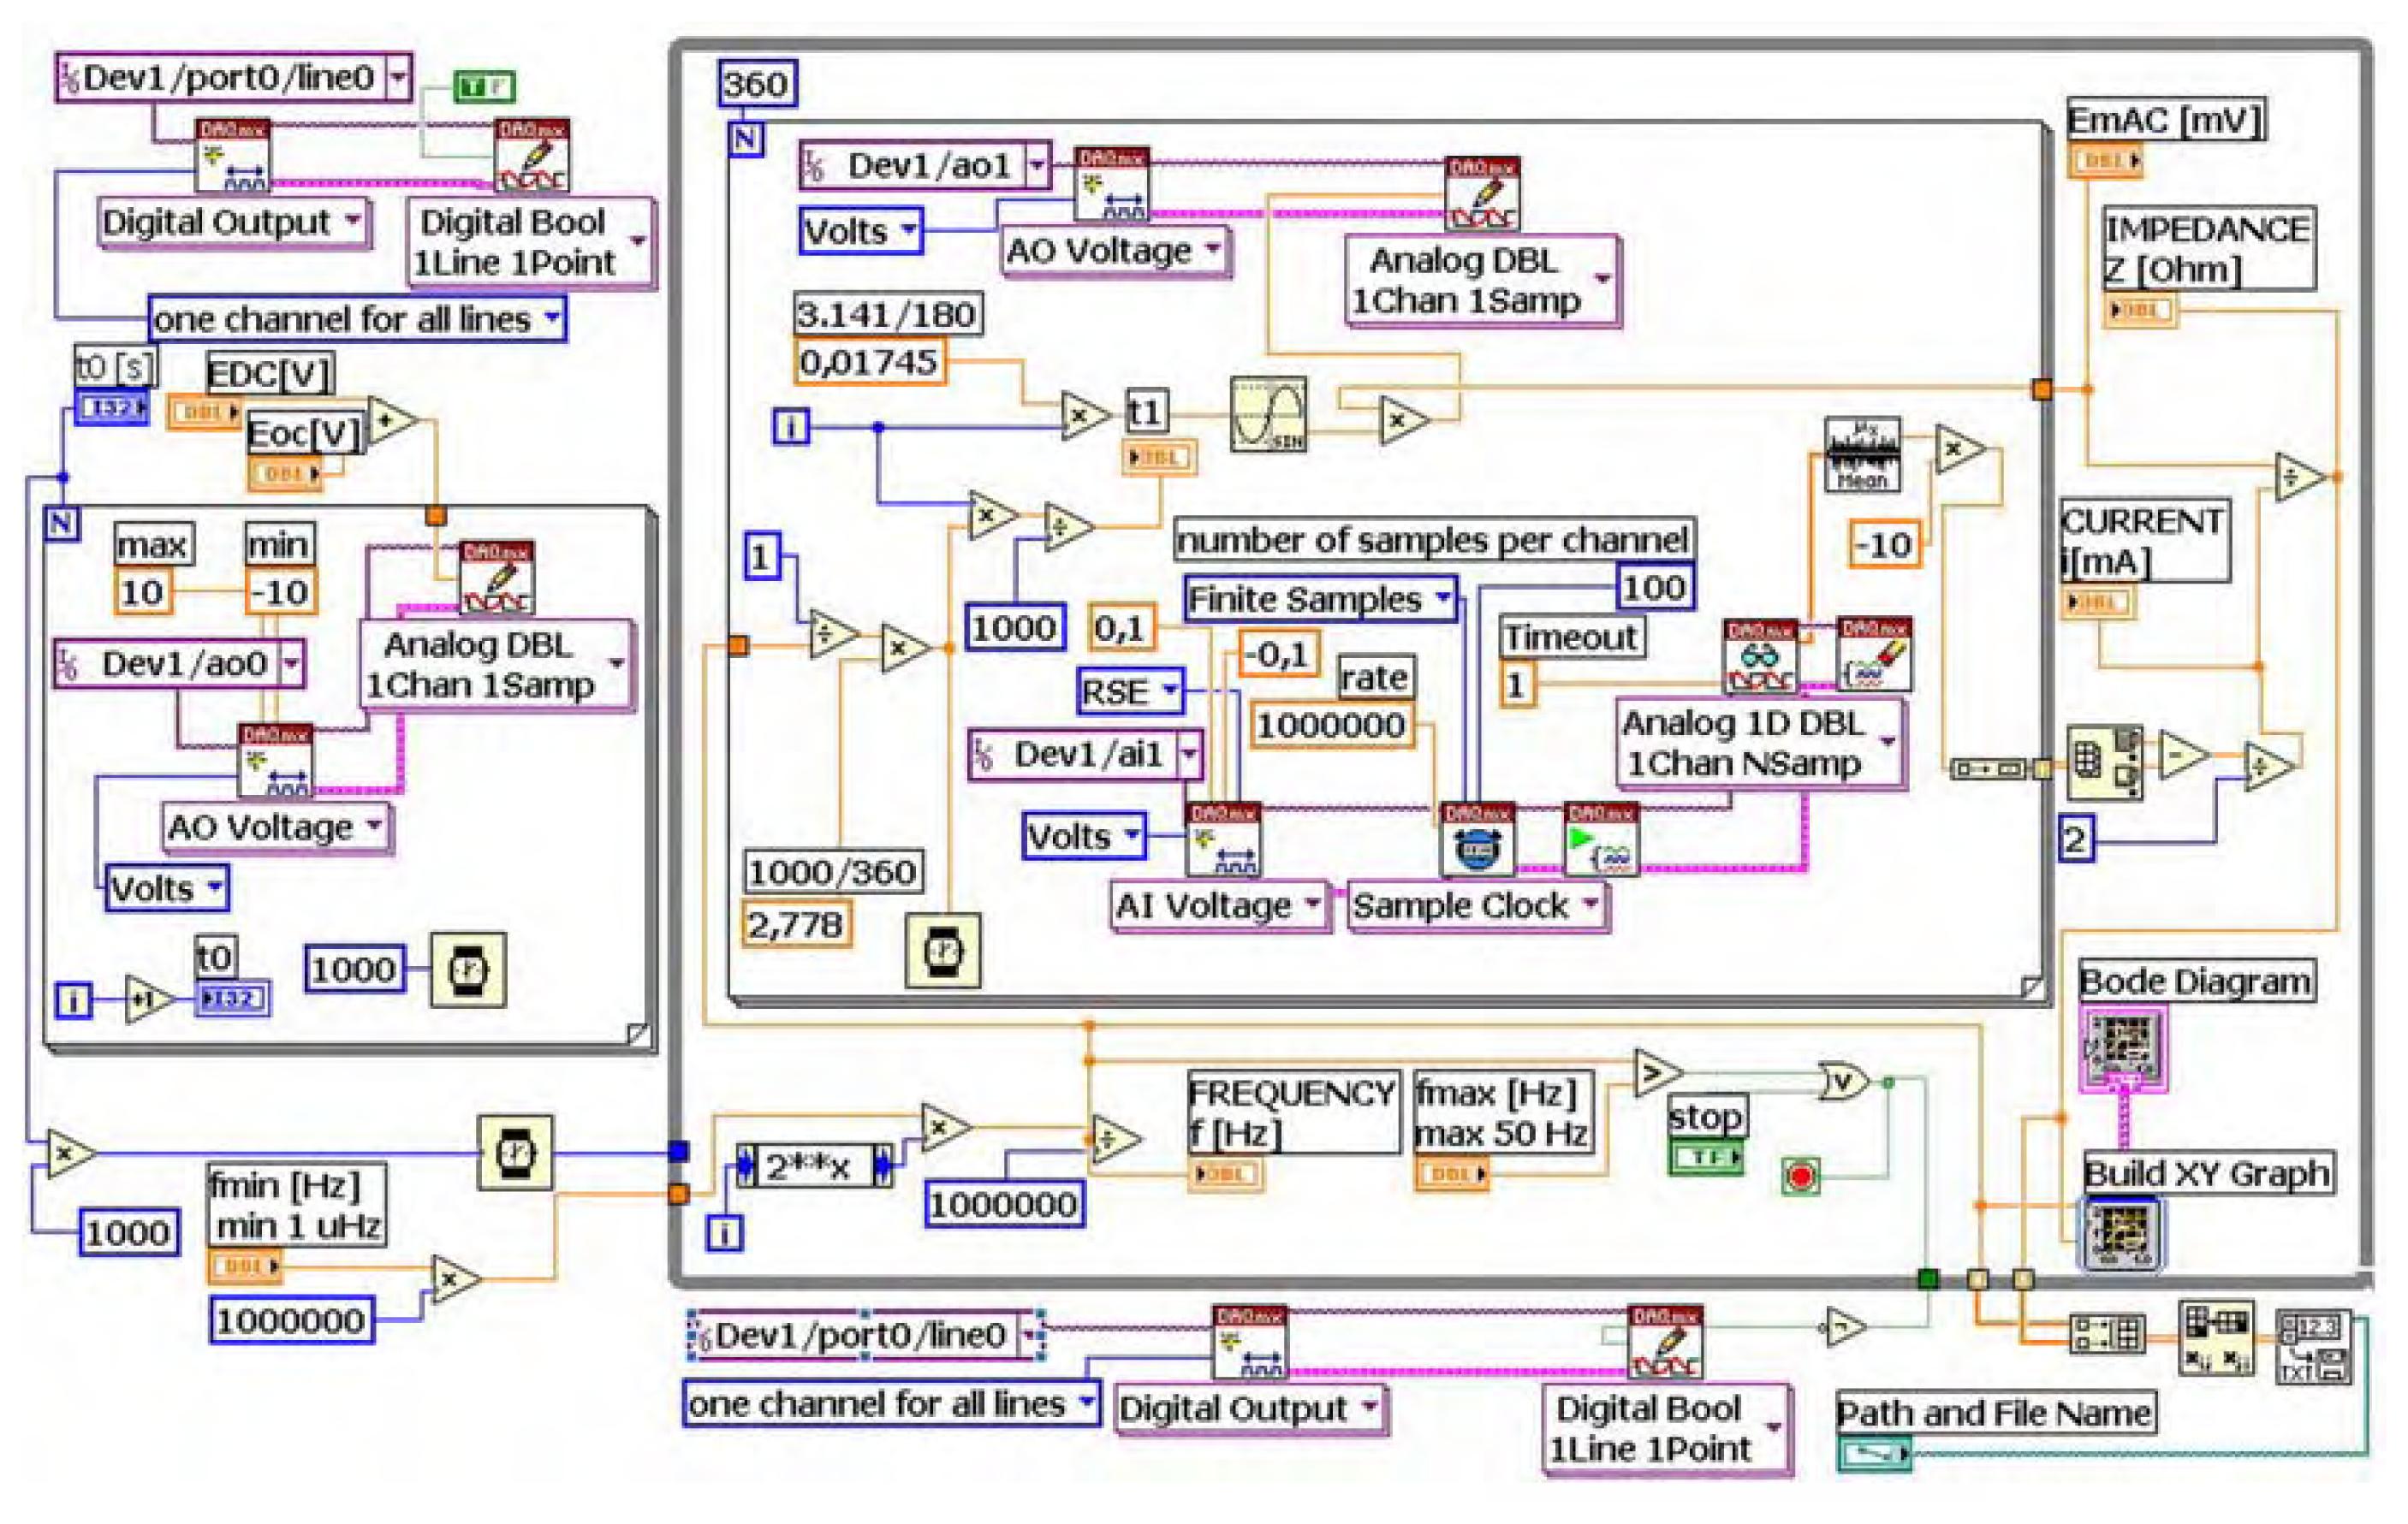Click the Sine function node
Viewport: 2408px width, 1524px height.
coord(1268,413)
